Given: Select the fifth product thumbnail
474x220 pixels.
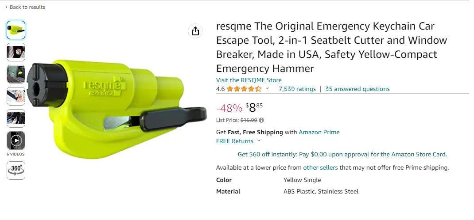Looking at the screenshot, I should point(16,118).
